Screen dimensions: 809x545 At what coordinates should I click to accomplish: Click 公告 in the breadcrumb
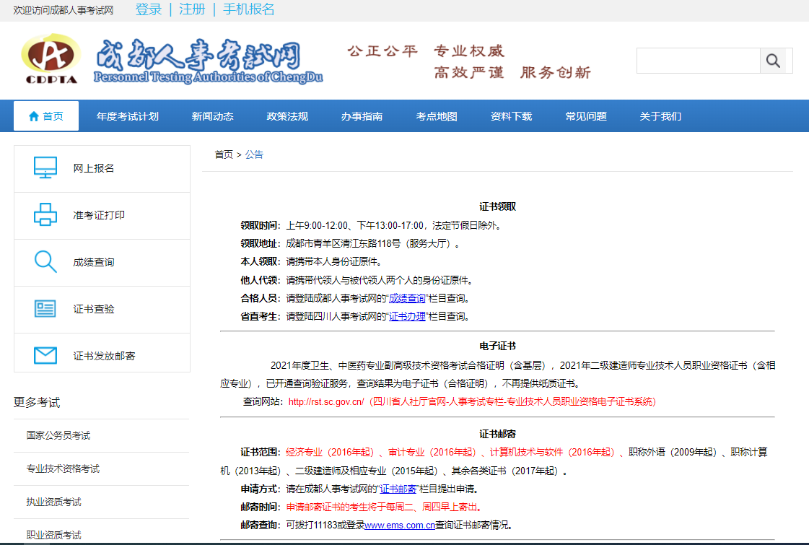point(254,154)
